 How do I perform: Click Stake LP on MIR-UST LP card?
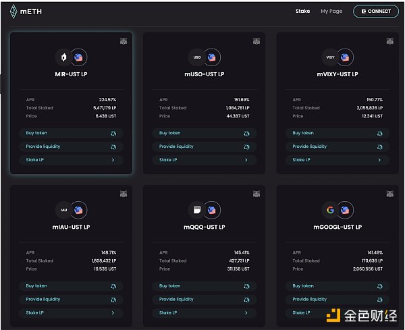point(71,160)
